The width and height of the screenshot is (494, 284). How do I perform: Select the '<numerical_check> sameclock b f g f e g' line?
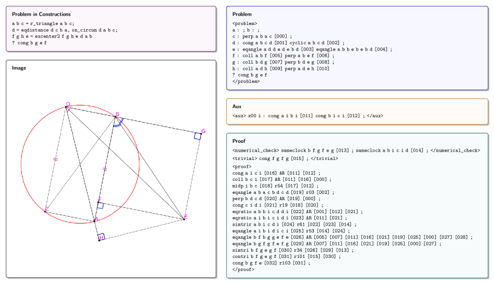point(356,151)
